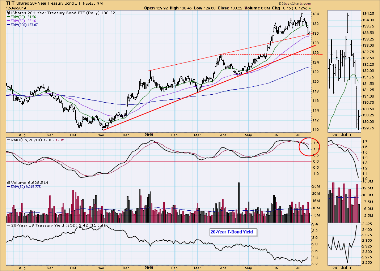Click the green up-triangle change indicator
The image size is (380, 271).
coord(309,8)
